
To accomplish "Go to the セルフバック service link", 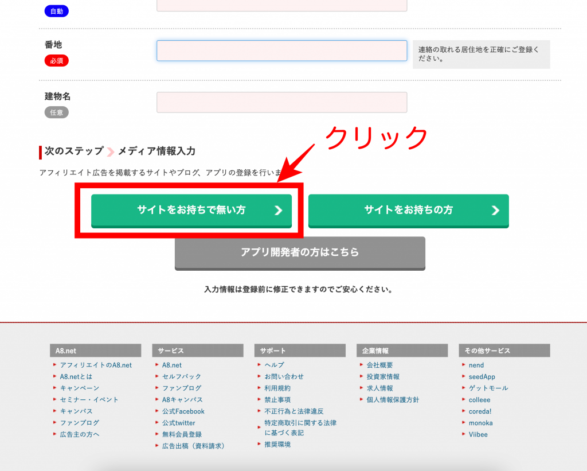I will pyautogui.click(x=181, y=376).
